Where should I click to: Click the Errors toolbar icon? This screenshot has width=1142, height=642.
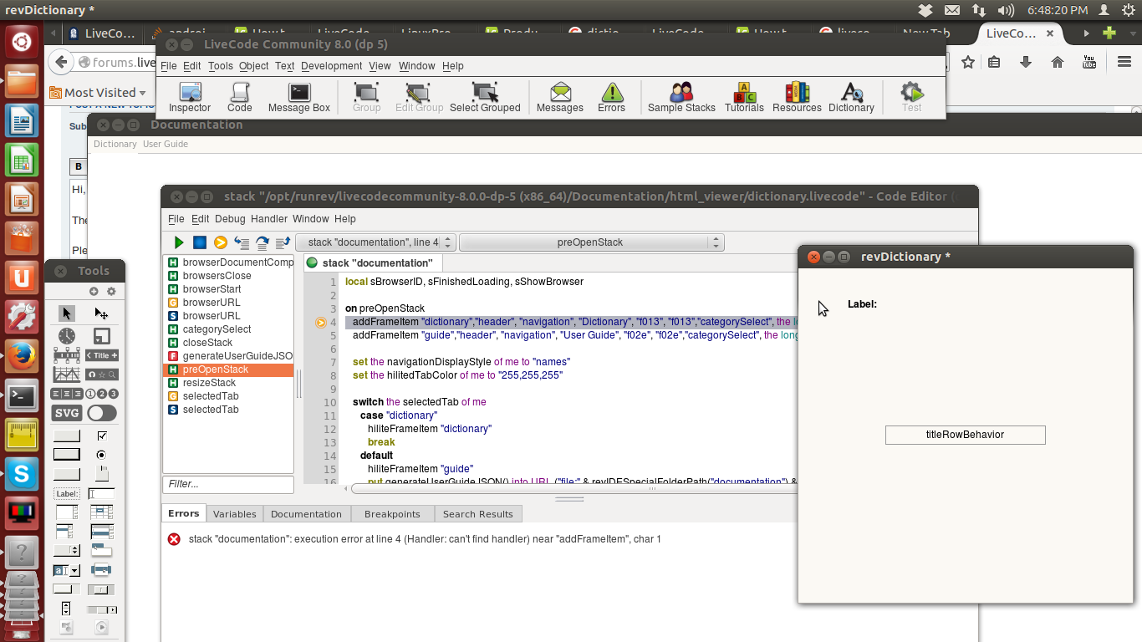tap(611, 97)
